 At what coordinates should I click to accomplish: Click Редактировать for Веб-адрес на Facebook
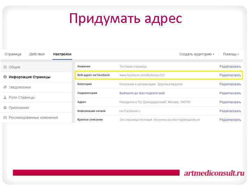pos(230,75)
